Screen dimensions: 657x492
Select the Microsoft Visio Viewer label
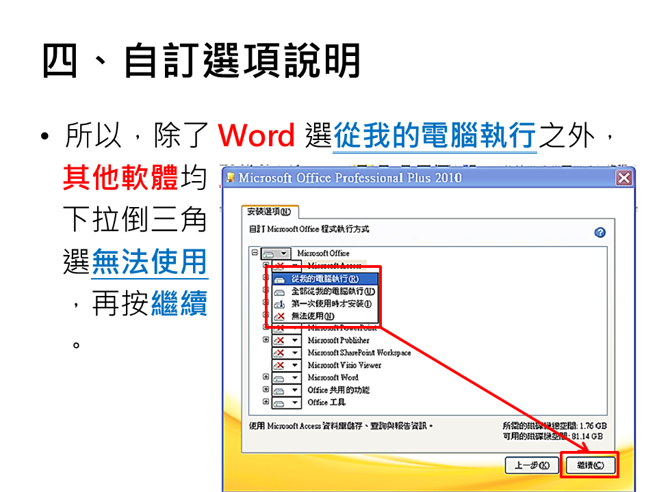344,365
